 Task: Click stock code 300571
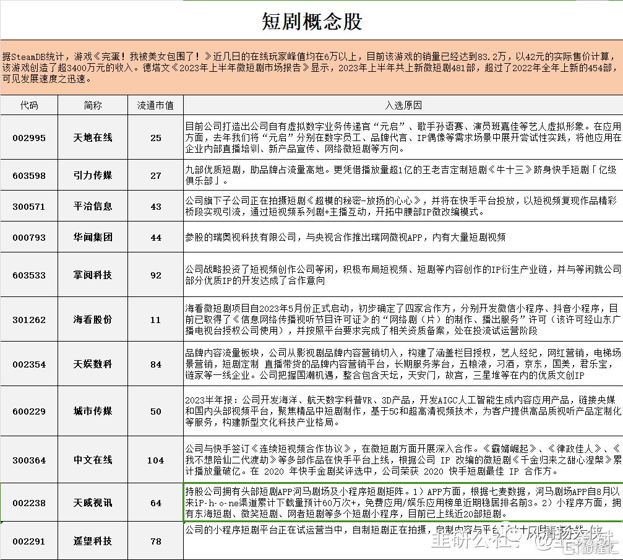[x=29, y=206]
